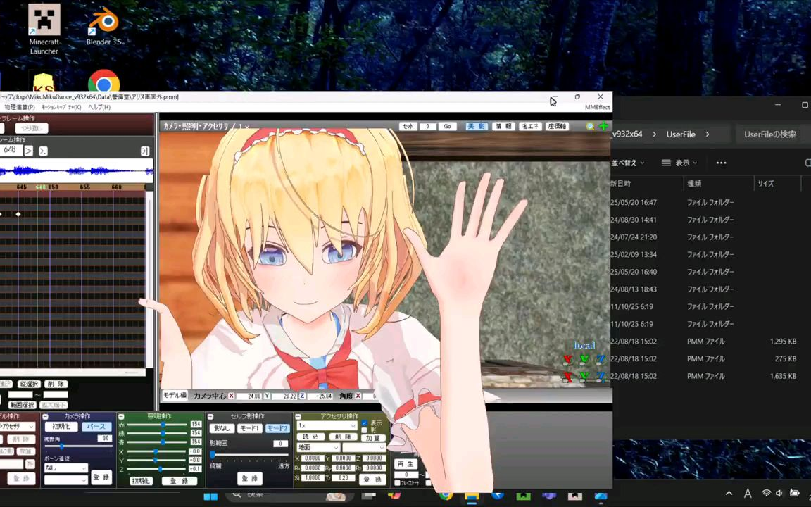Step to next frame with the > button
811x507 pixels.
tap(28, 151)
